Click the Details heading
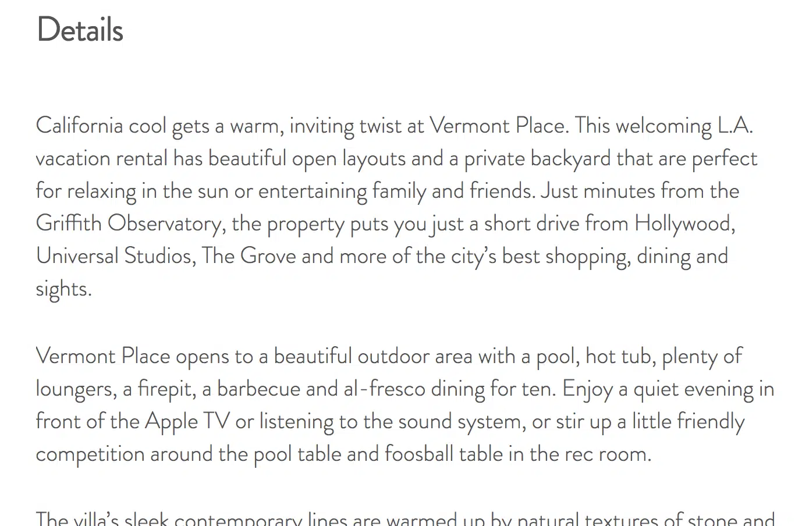Screen dimensions: 802x526 pos(80,30)
